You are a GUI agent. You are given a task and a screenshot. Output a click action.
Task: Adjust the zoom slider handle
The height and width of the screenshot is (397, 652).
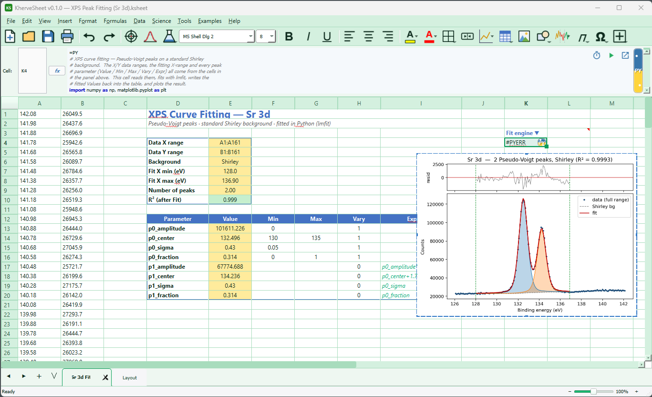click(593, 391)
